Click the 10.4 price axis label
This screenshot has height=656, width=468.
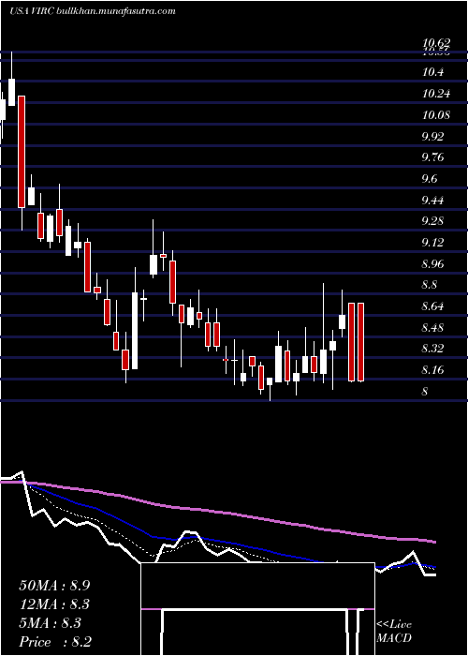pos(432,72)
